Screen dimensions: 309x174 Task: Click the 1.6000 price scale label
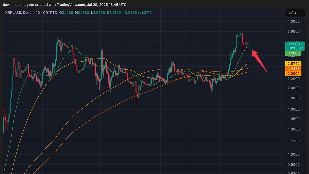[x=294, y=109]
